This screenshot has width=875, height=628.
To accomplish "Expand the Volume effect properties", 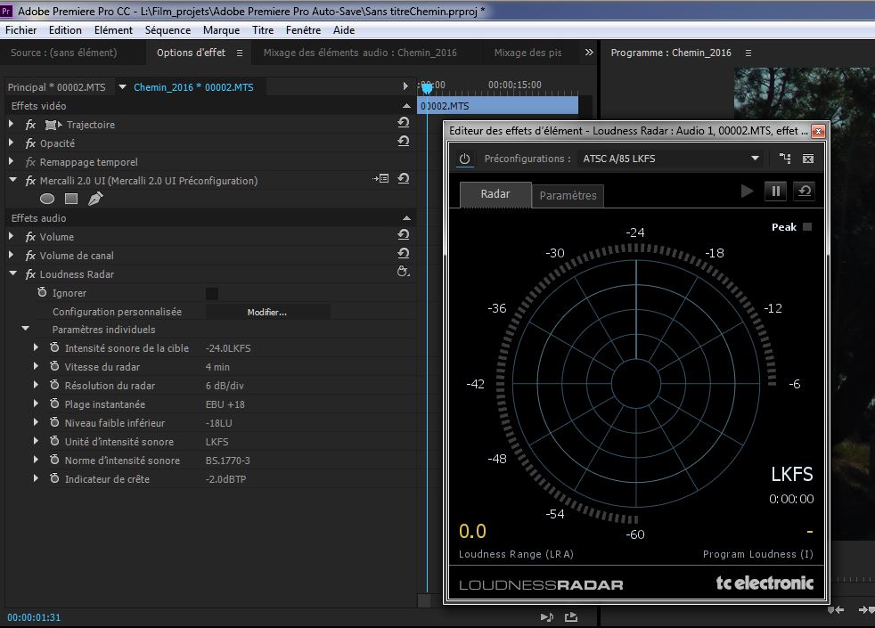I will click(12, 236).
